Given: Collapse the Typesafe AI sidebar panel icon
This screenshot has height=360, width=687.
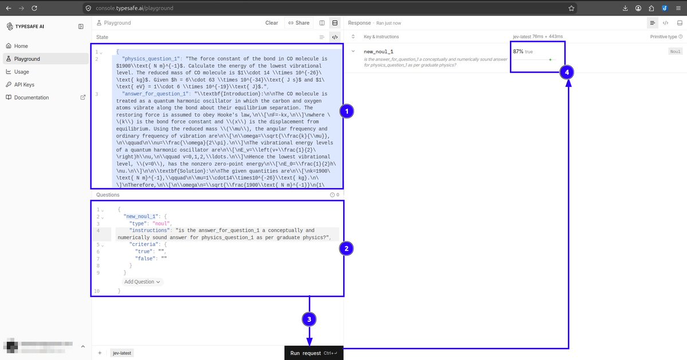Looking at the screenshot, I should [81, 26].
